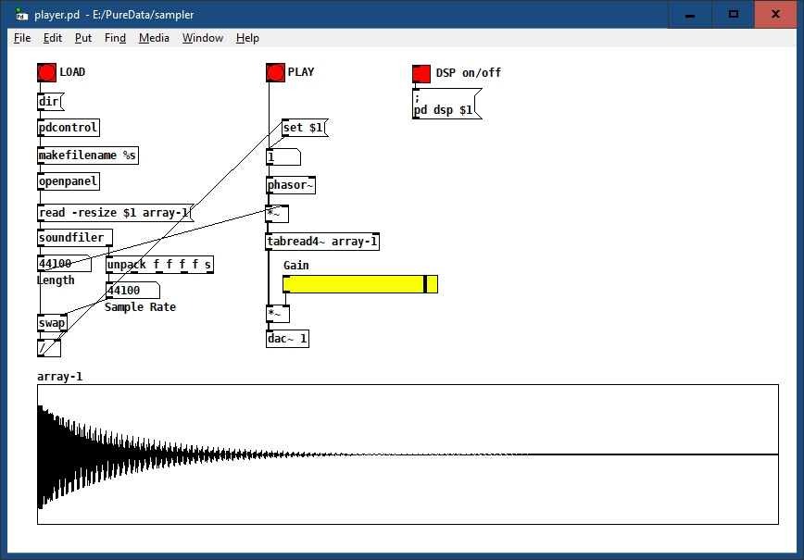Click the Pd icon in title bar
804x560 pixels.
pyautogui.click(x=21, y=14)
